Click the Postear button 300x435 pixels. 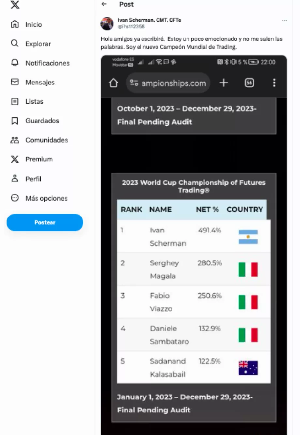[45, 222]
